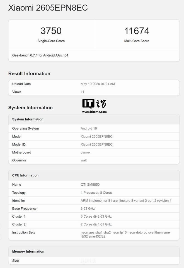Select the single-core score value 3750
The image size is (184, 268).
pyautogui.click(x=51, y=31)
